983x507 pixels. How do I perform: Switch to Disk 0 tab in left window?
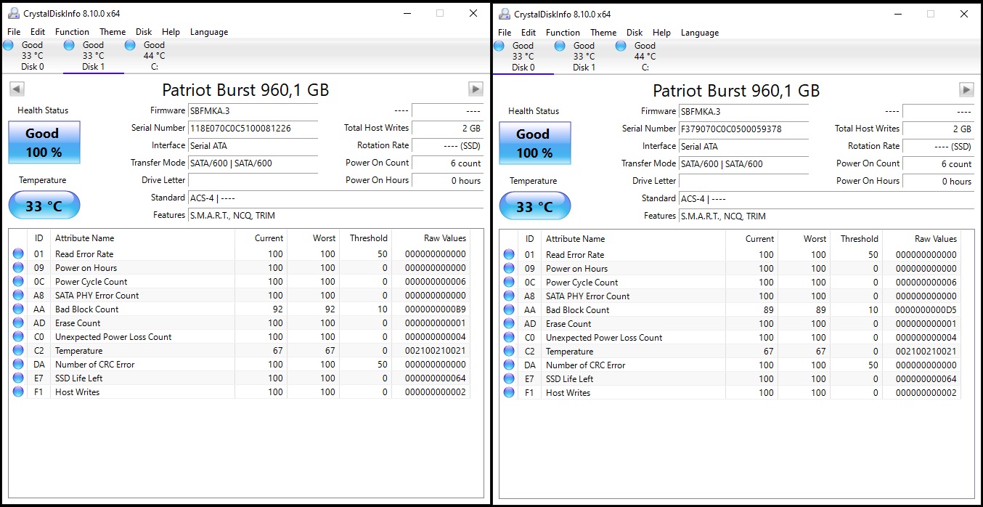(x=32, y=56)
